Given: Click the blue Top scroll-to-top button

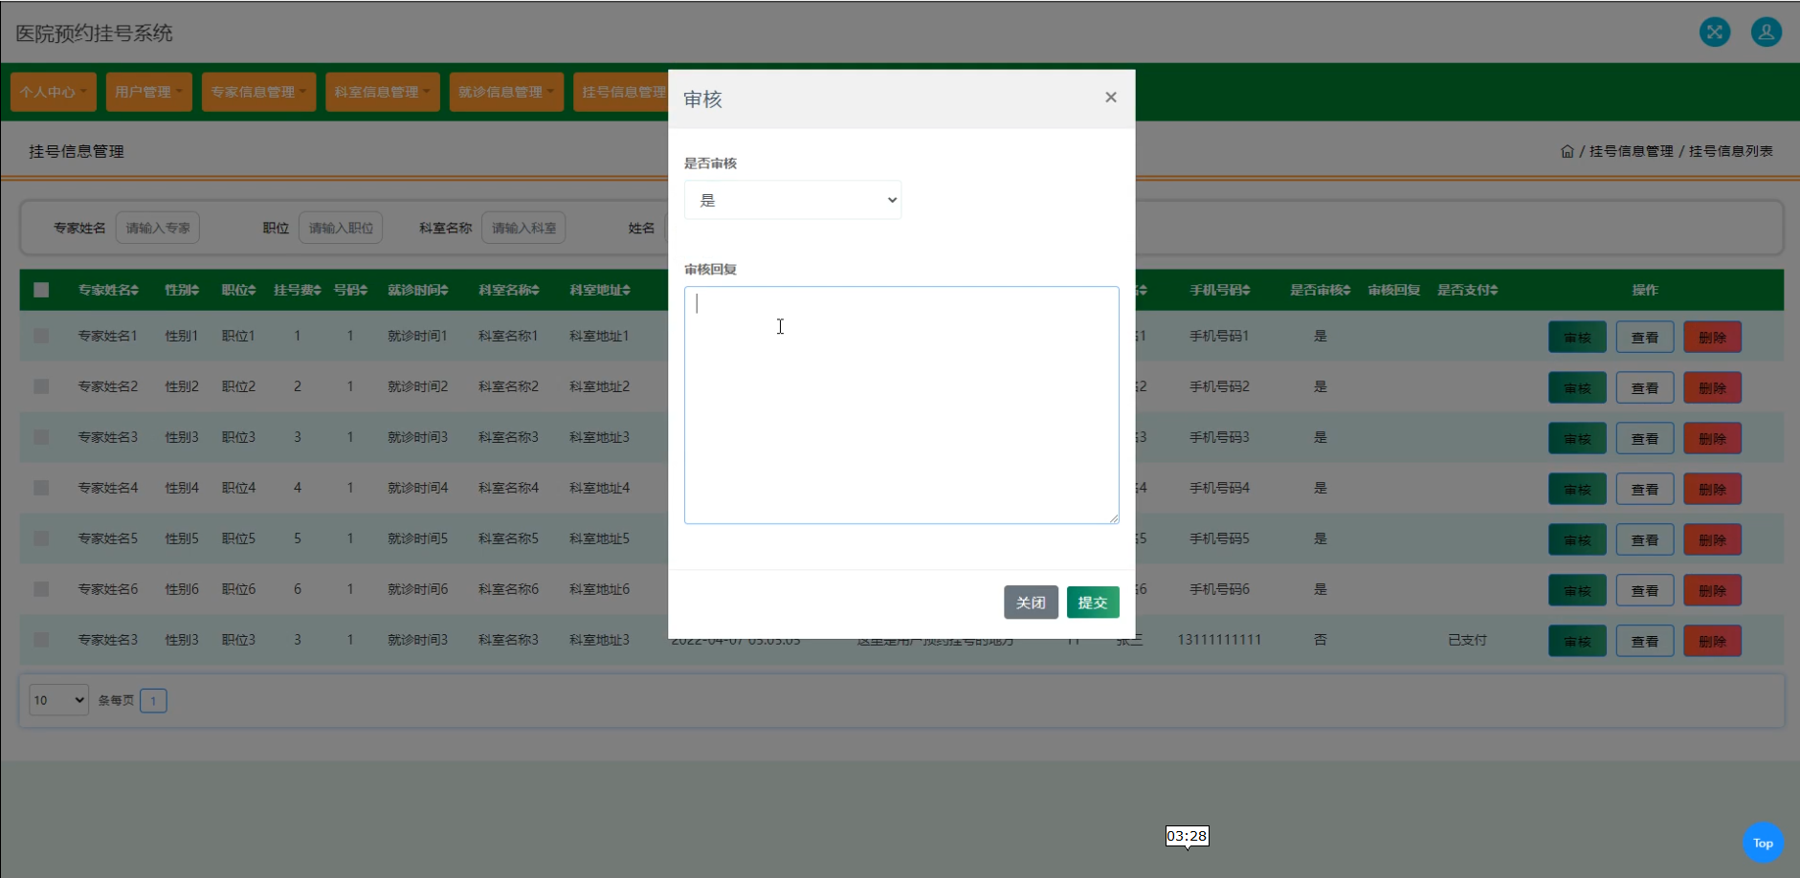Looking at the screenshot, I should point(1762,843).
